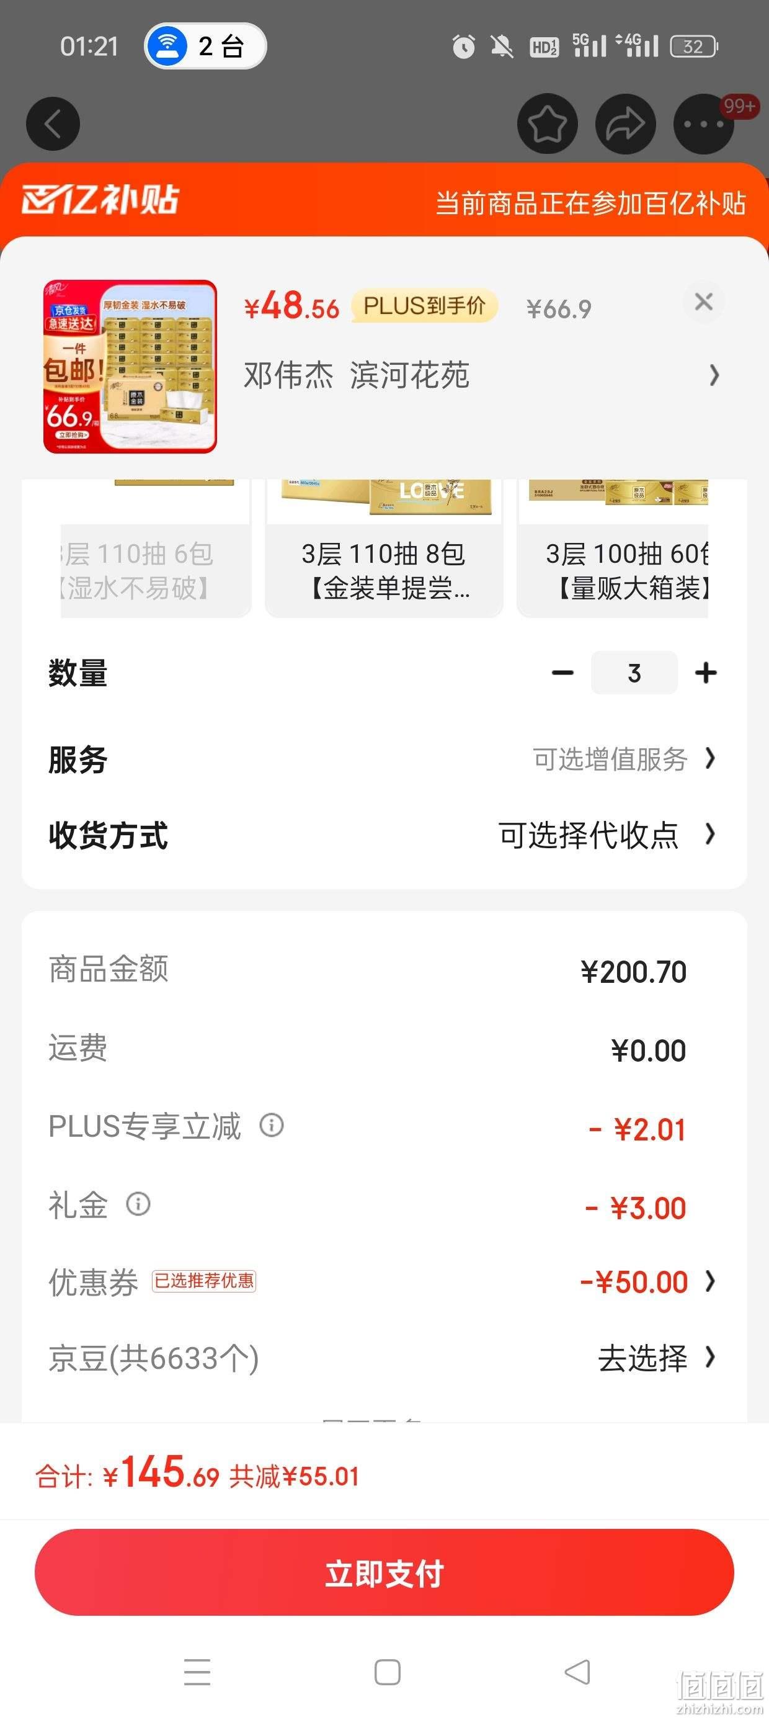The image size is (769, 1720).
Task: Decrease quantity with minus button
Action: [562, 673]
